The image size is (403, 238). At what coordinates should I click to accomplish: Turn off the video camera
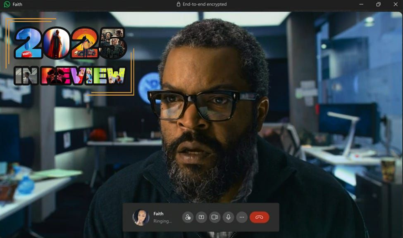215,217
